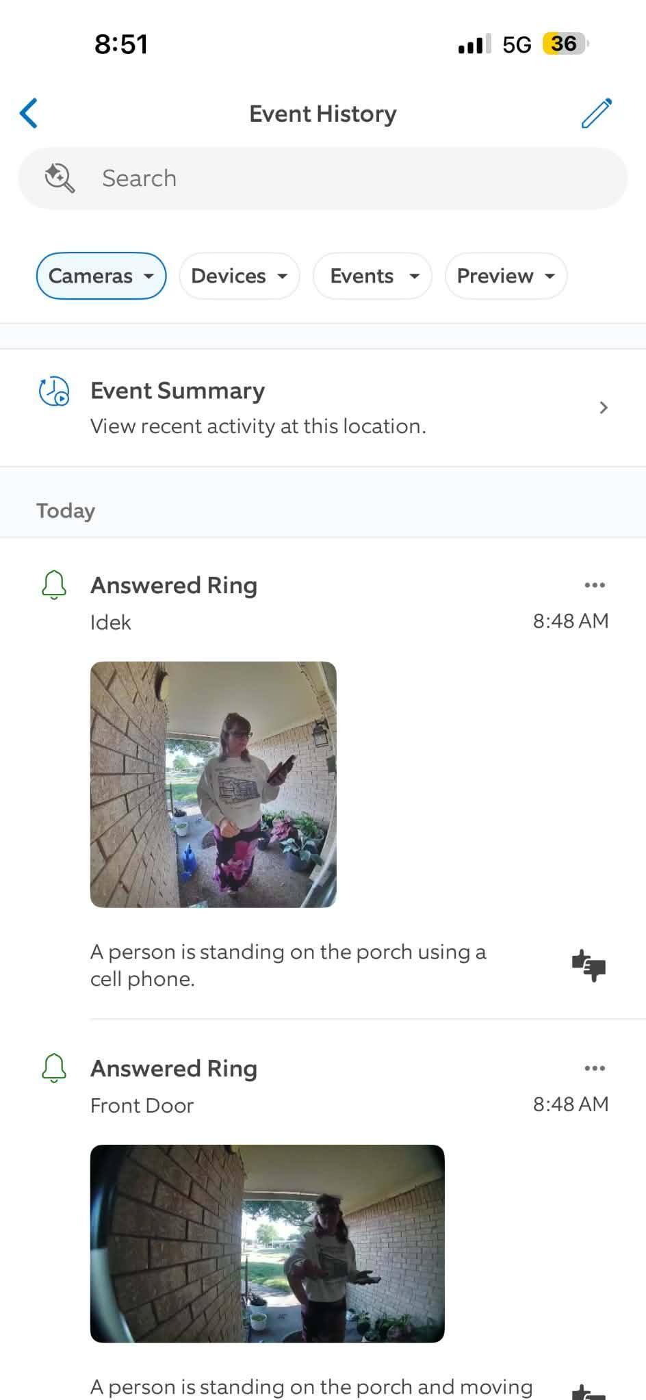Image resolution: width=646 pixels, height=1400 pixels.
Task: Expand the Preview filter dropdown
Action: pyautogui.click(x=506, y=276)
